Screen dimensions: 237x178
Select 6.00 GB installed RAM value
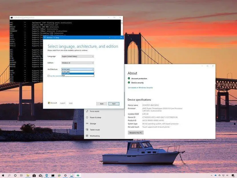145,114
